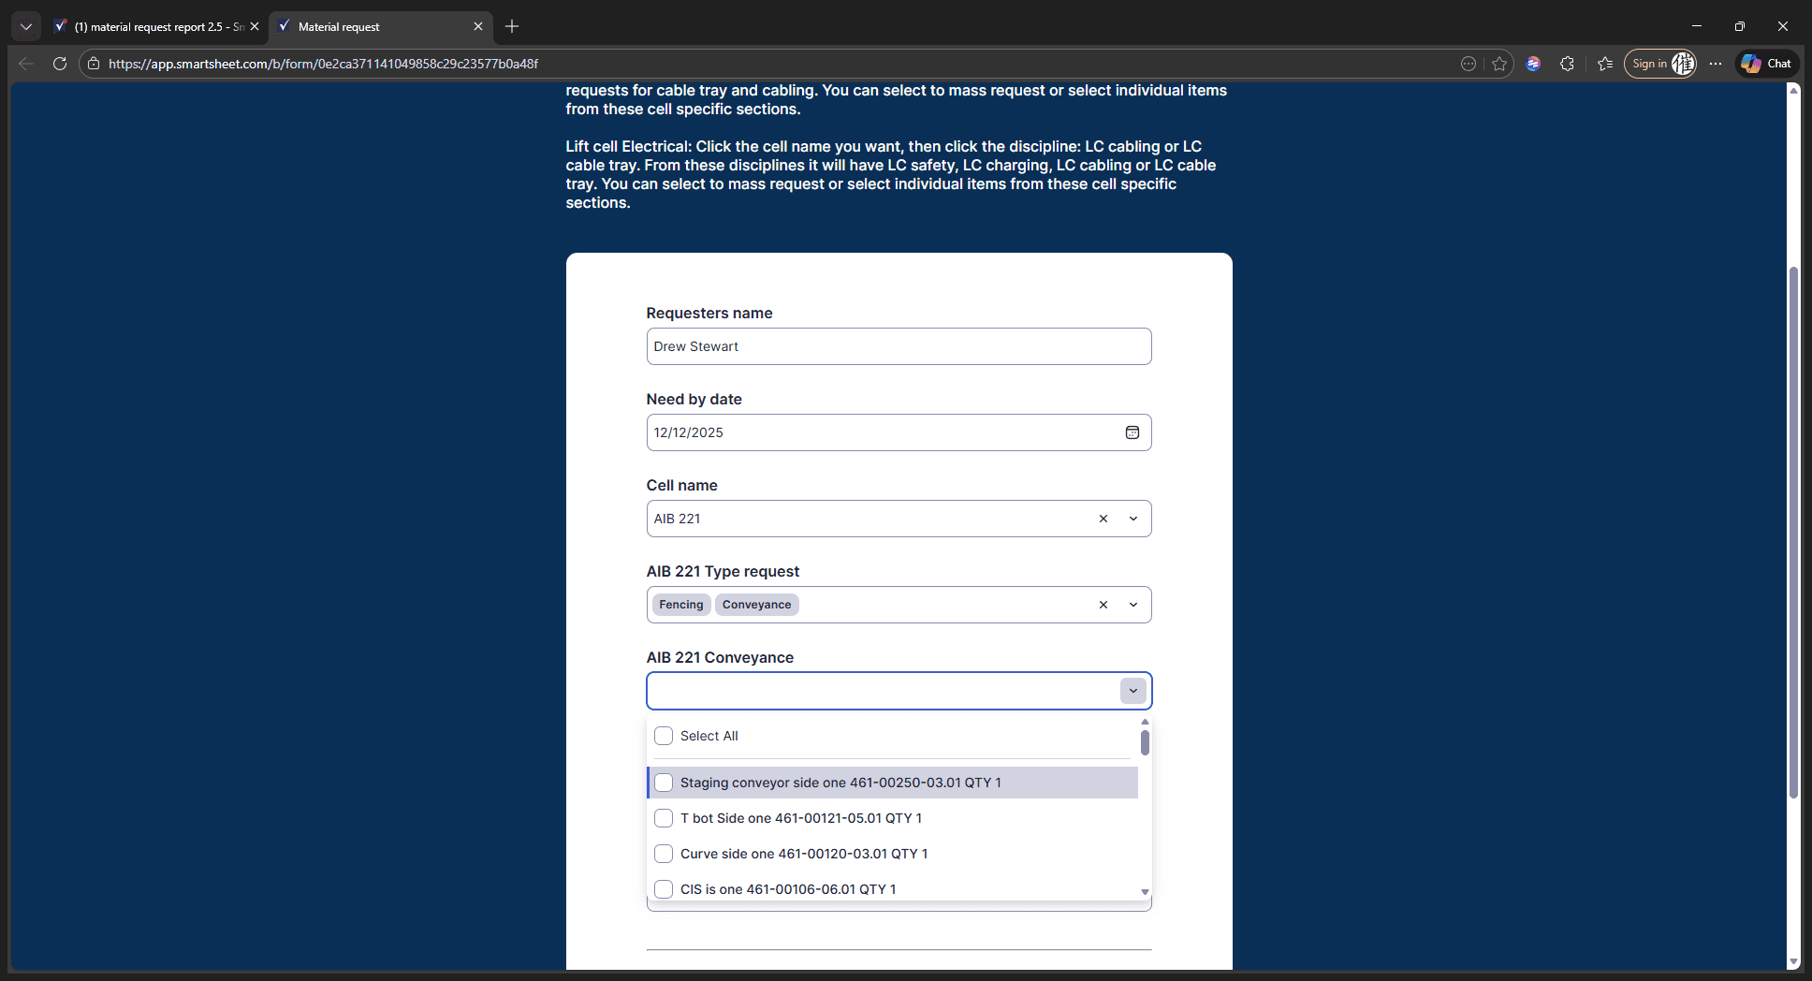The image size is (1812, 981).
Task: Expand the Cell name dropdown arrow
Action: [x=1133, y=519]
